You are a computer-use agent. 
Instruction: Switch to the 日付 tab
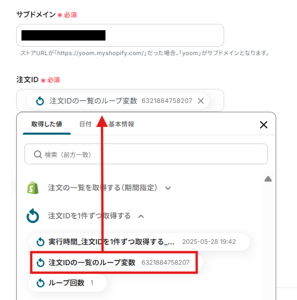click(x=85, y=124)
